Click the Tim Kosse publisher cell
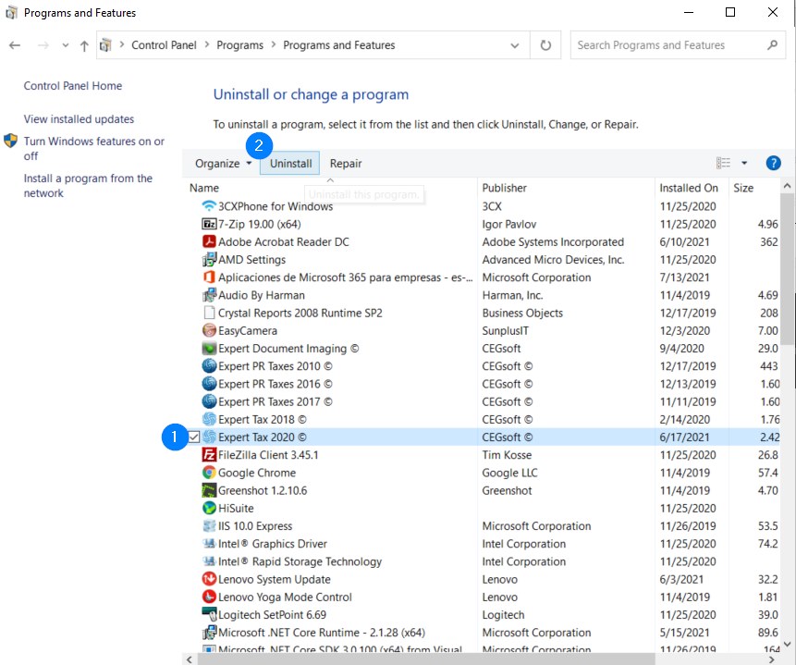 point(507,455)
